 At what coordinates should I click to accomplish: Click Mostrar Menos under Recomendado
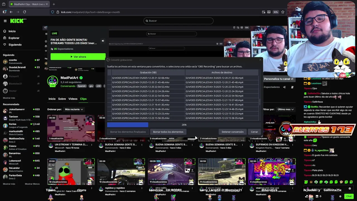tap(32, 184)
